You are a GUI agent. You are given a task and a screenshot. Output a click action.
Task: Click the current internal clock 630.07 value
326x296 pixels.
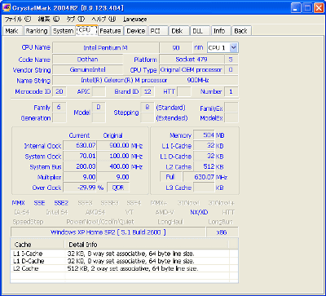point(80,146)
